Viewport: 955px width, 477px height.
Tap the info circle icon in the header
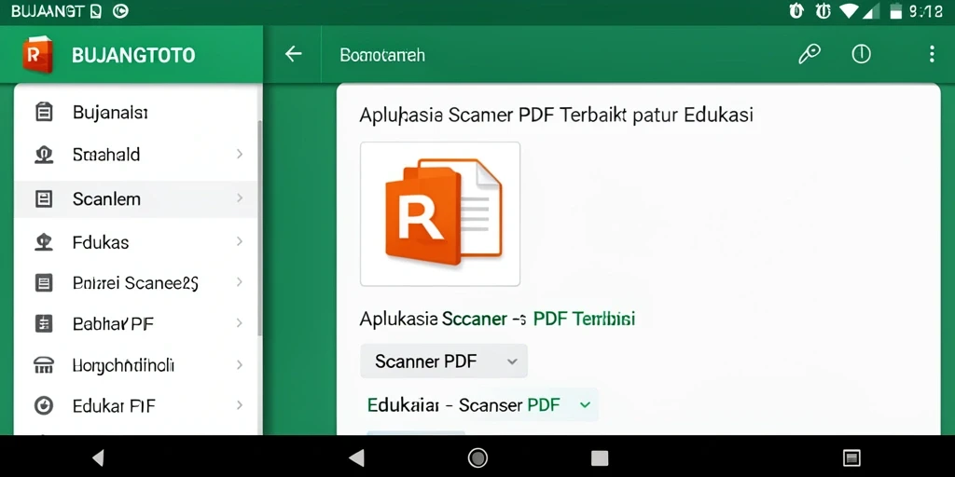(861, 54)
